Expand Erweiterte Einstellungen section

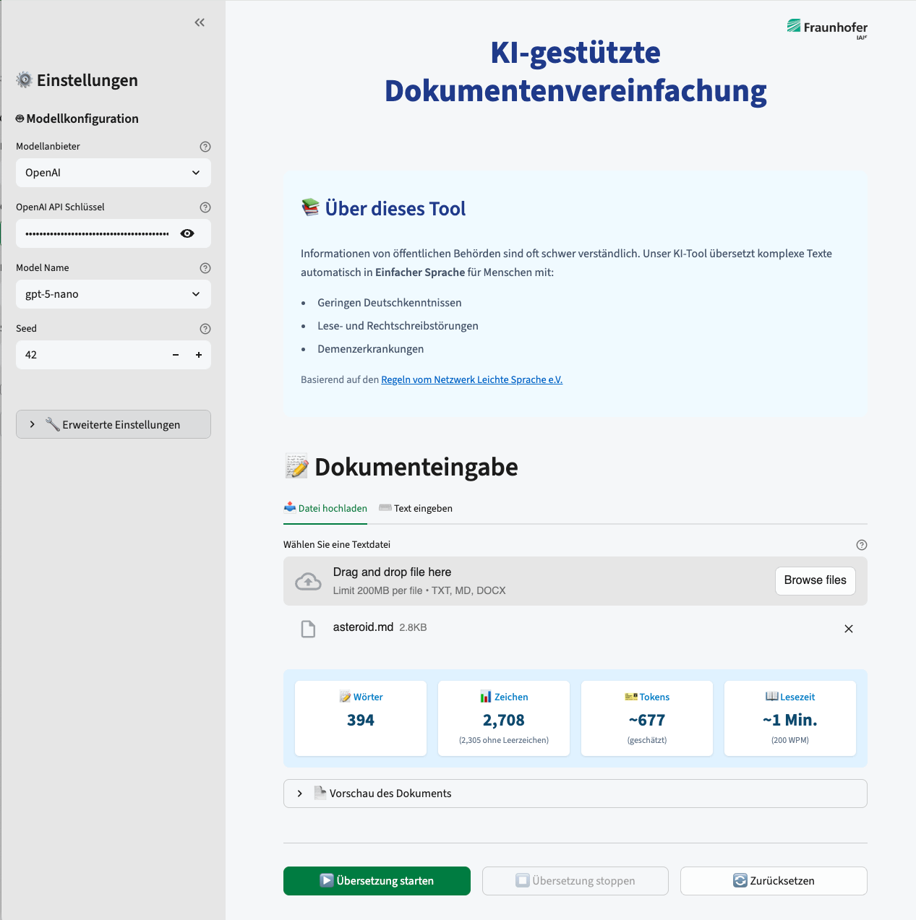(114, 424)
